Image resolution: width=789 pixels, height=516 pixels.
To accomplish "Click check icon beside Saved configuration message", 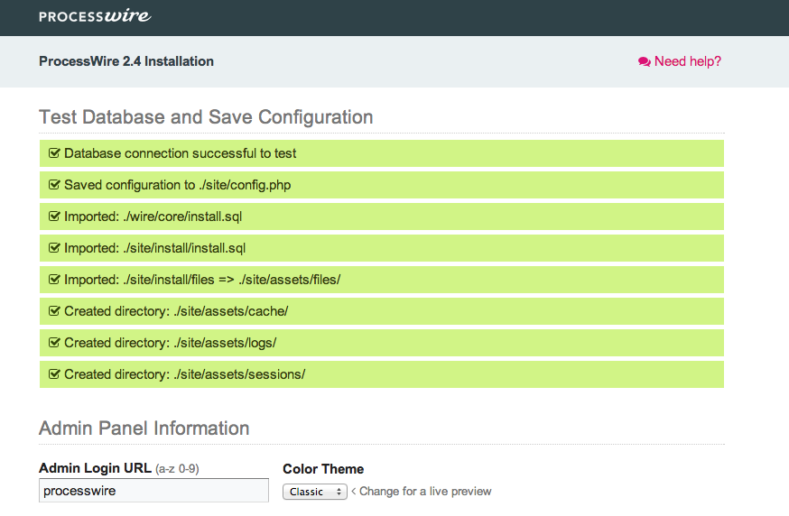I will pos(54,185).
